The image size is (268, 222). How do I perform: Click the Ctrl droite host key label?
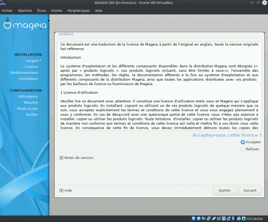click(x=255, y=219)
